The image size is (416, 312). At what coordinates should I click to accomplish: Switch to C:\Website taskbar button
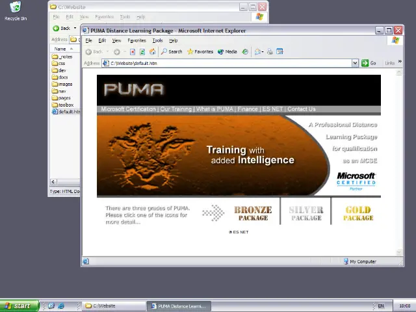click(114, 306)
